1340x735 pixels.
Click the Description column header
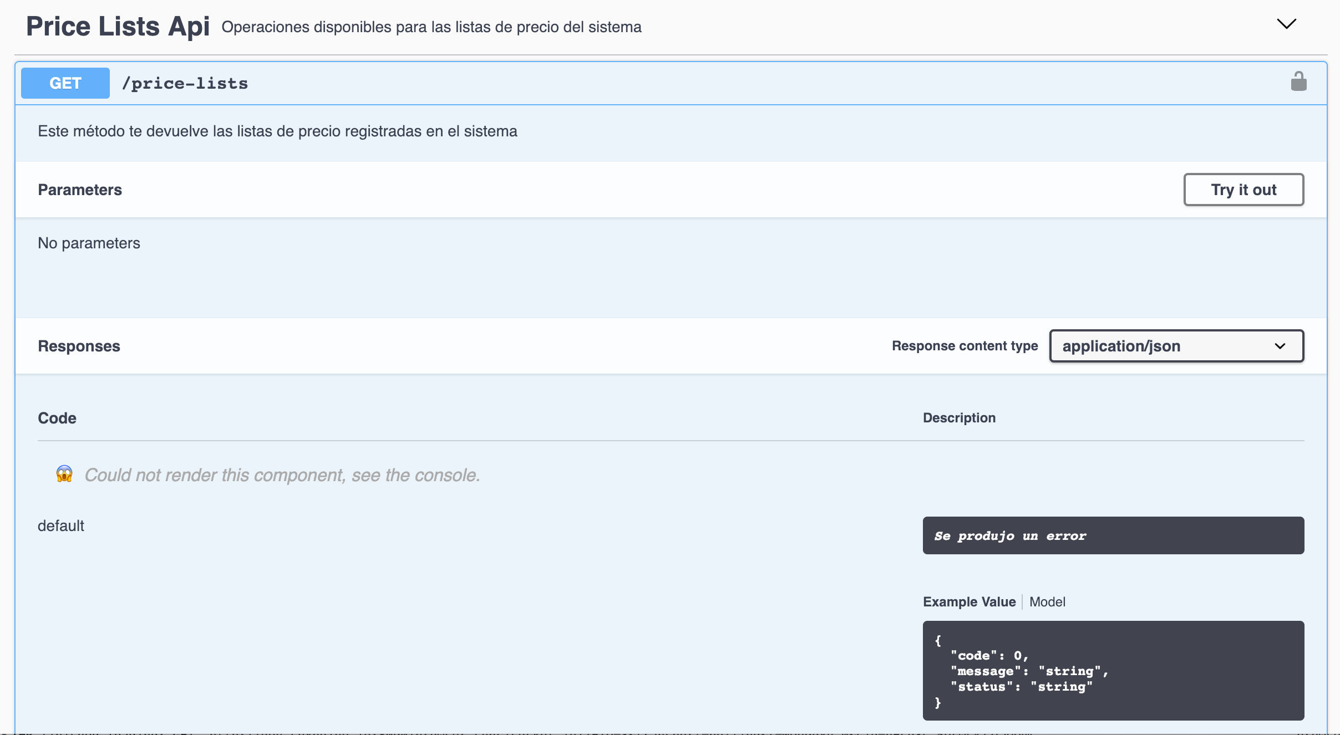point(959,418)
